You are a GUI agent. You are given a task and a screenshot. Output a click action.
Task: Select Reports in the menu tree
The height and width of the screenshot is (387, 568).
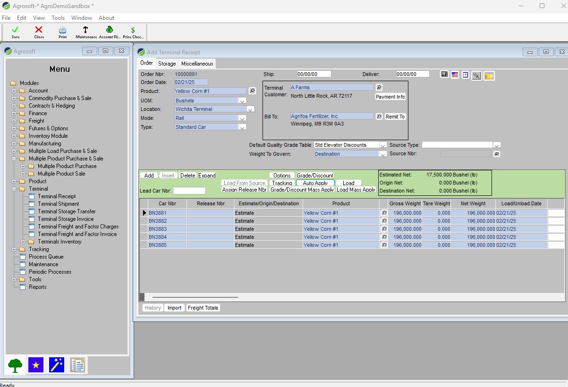point(38,287)
